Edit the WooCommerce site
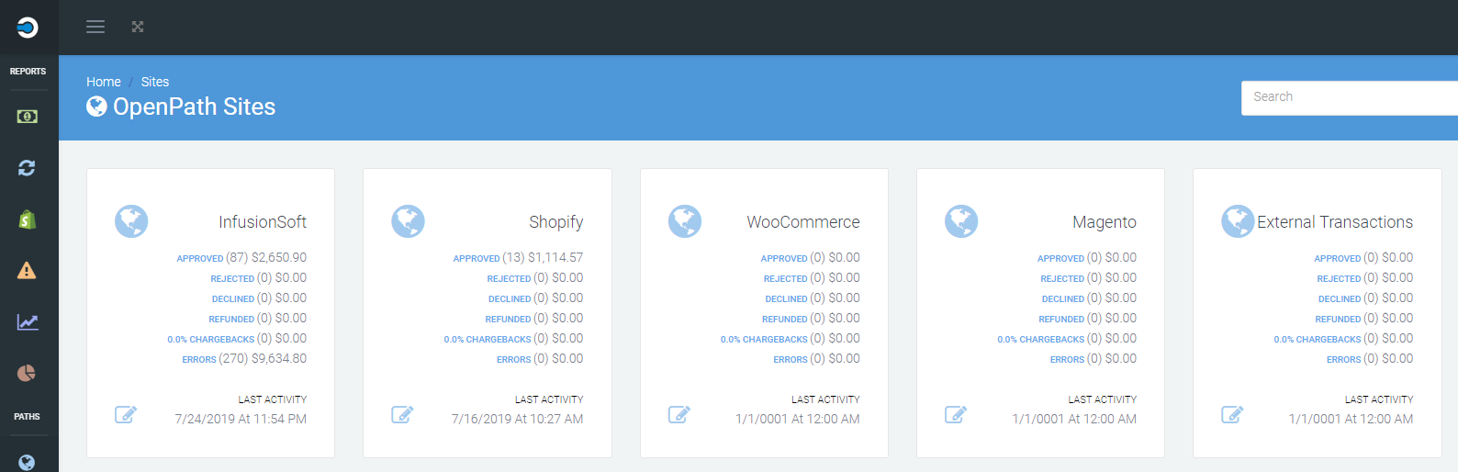Image resolution: width=1458 pixels, height=472 pixels. tap(679, 414)
